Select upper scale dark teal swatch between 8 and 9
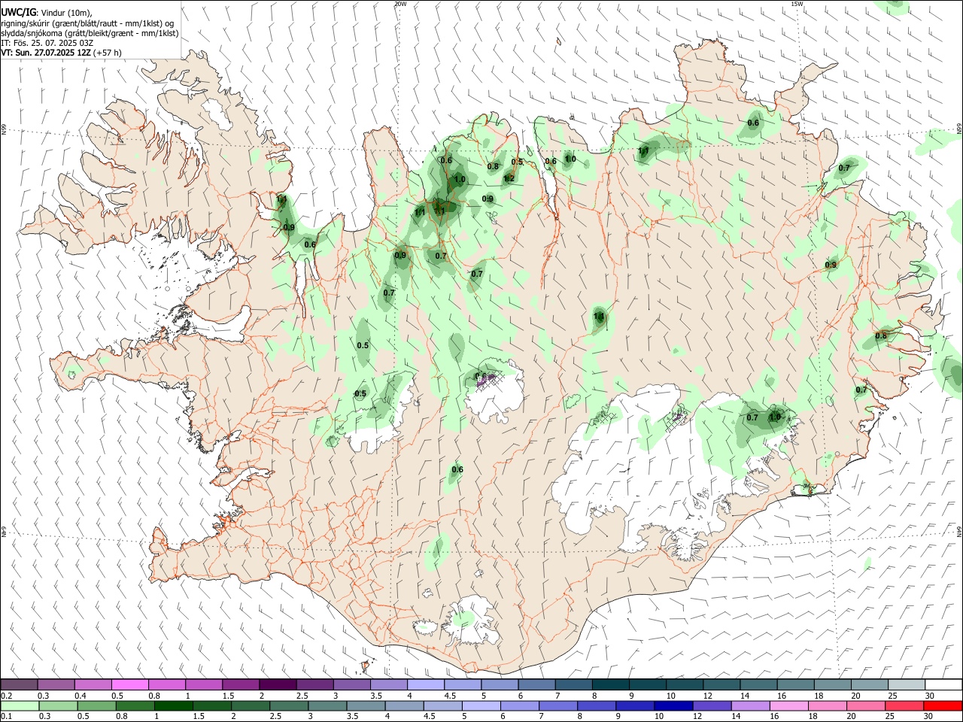The width and height of the screenshot is (963, 722). pyautogui.click(x=611, y=684)
